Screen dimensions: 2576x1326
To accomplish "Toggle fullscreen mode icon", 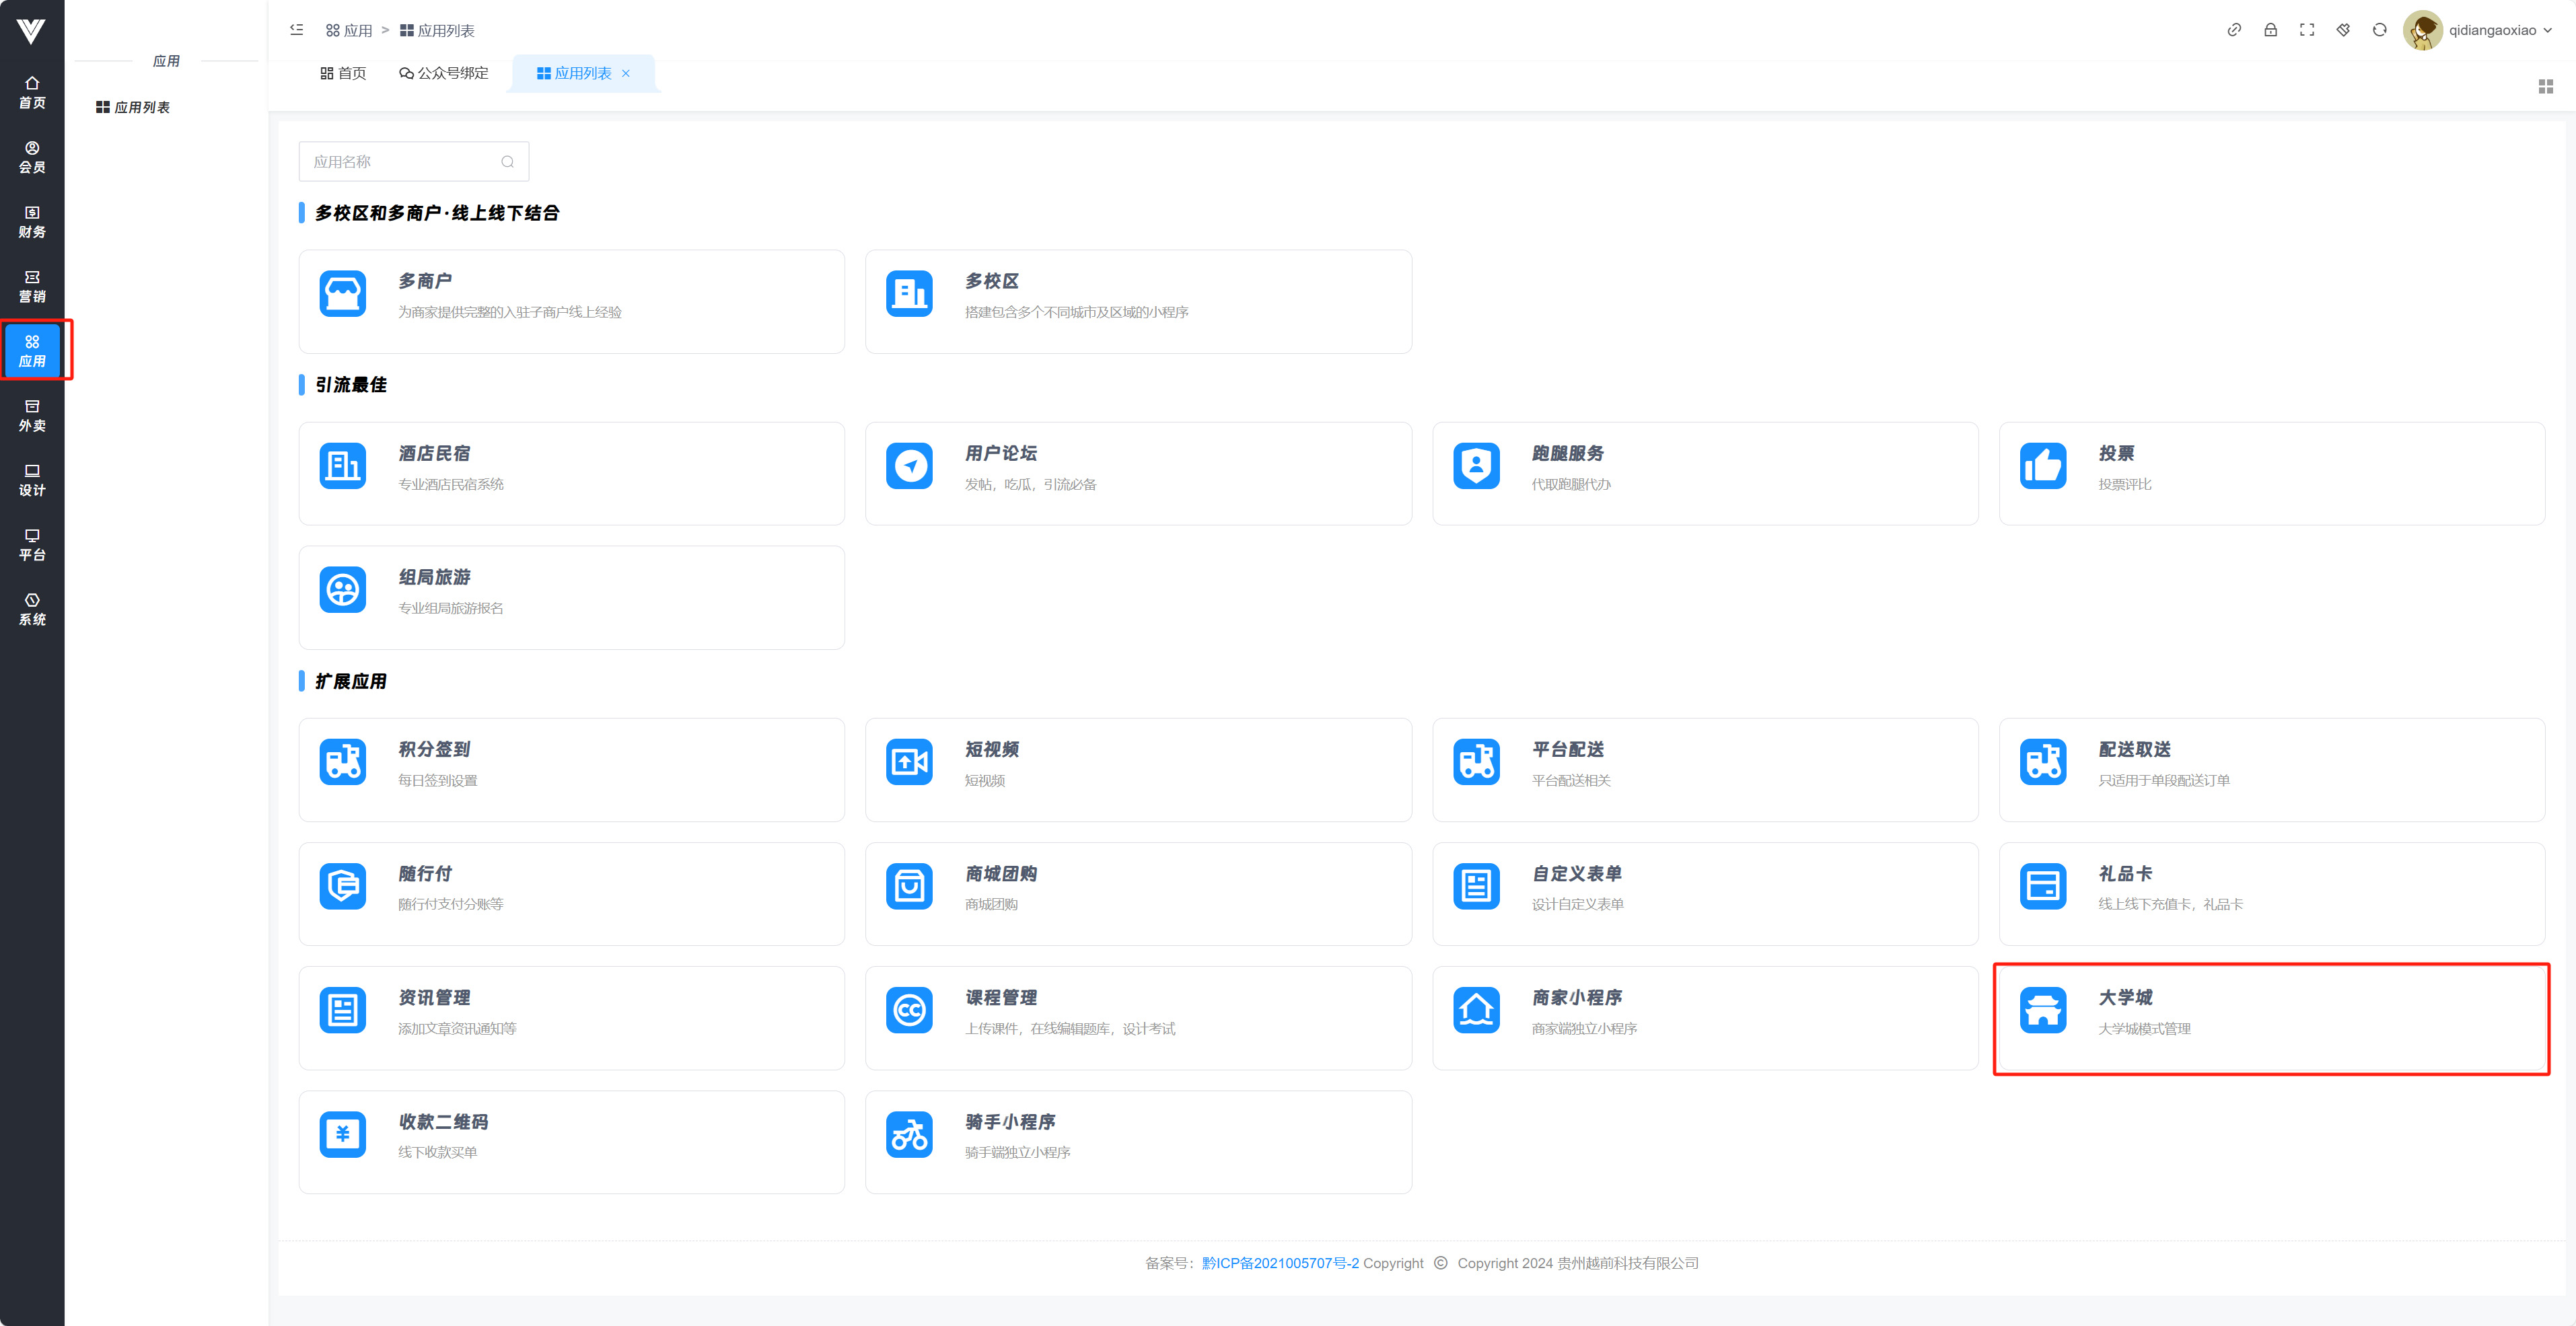I will click(2307, 30).
